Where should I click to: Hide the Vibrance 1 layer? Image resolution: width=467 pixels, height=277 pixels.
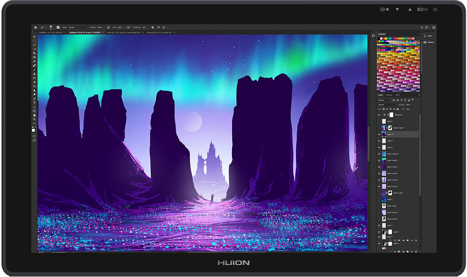tap(379, 115)
